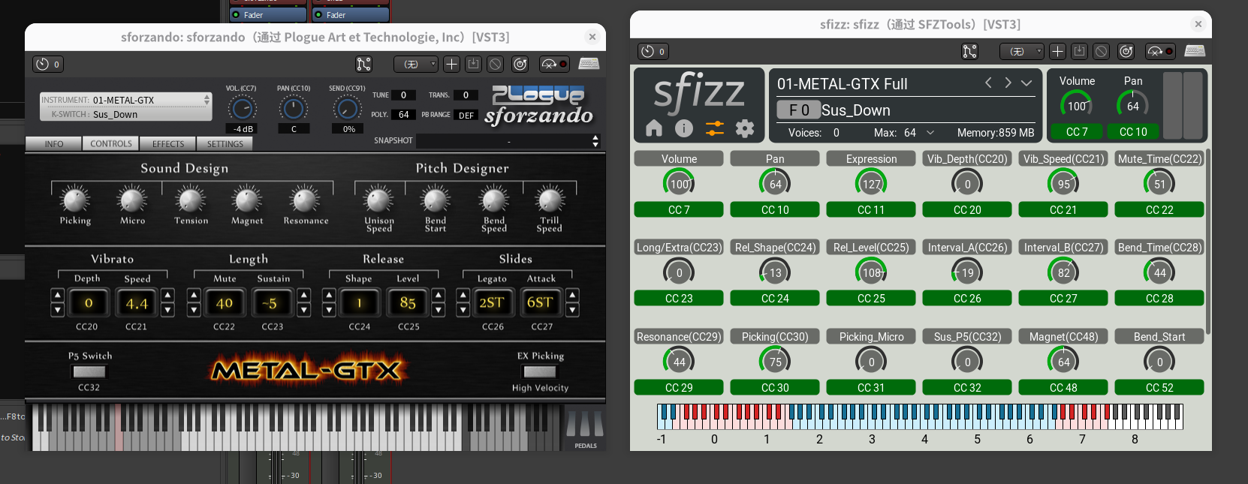The height and width of the screenshot is (484, 1248).
Task: Open the preset dropdown in sfizz toolbar
Action: point(1022,52)
